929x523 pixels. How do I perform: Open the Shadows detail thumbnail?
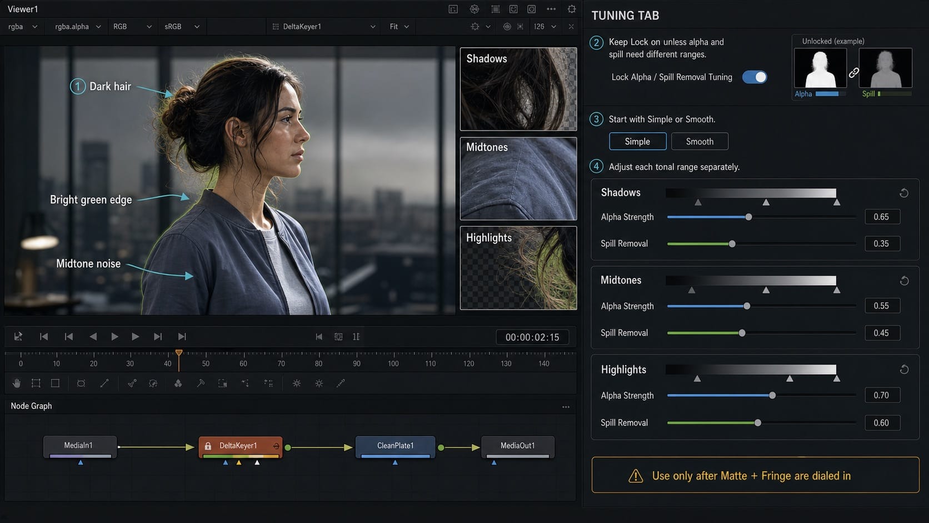coord(518,89)
